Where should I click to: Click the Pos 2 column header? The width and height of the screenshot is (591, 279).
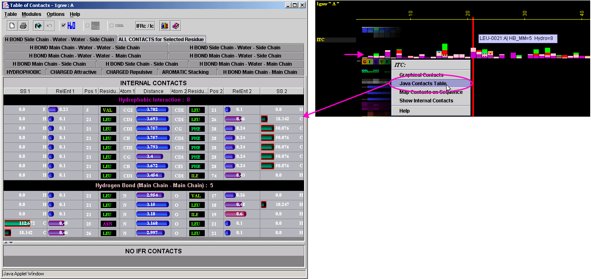[216, 91]
